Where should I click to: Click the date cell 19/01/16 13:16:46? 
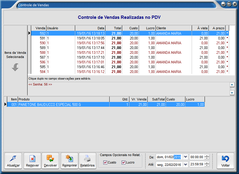coord(90,67)
